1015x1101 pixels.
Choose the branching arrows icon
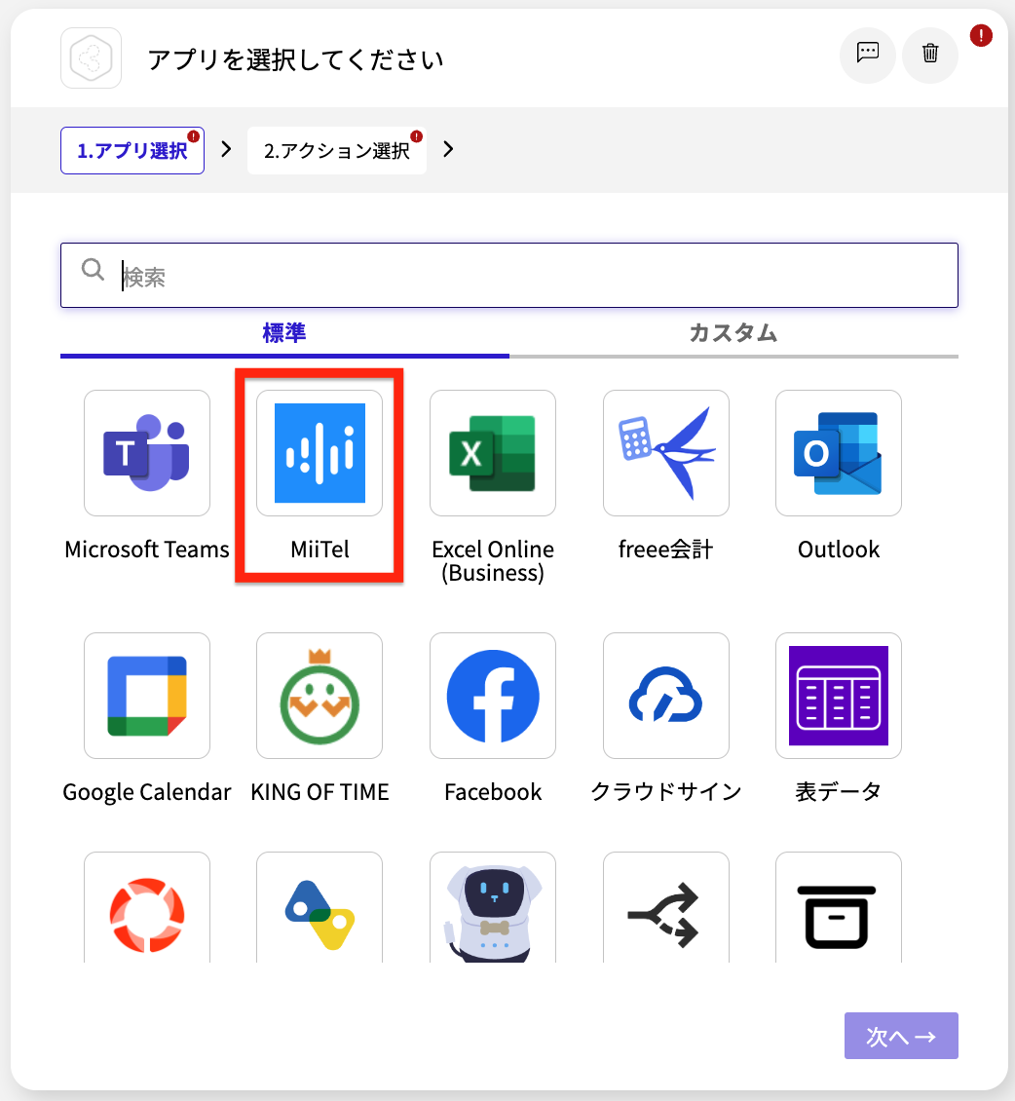(666, 908)
